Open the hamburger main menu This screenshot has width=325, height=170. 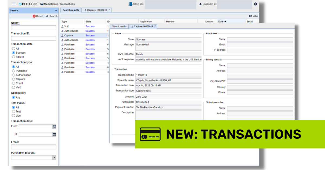coord(14,4)
